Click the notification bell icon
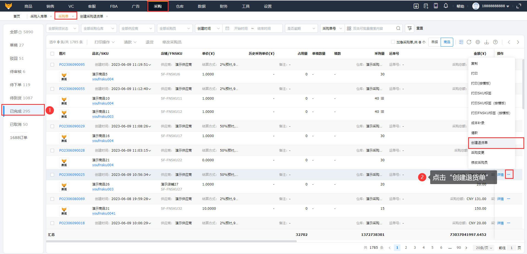Image resolution: width=527 pixels, height=254 pixels. pos(446,6)
